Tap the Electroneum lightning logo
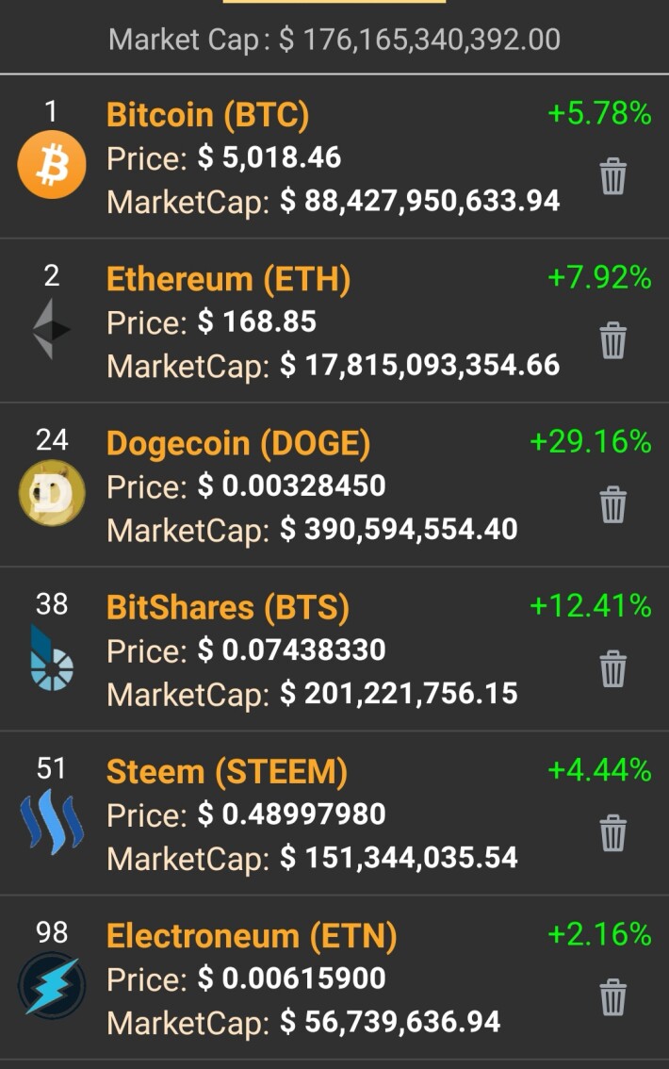Image resolution: width=669 pixels, height=1069 pixels. point(52,986)
